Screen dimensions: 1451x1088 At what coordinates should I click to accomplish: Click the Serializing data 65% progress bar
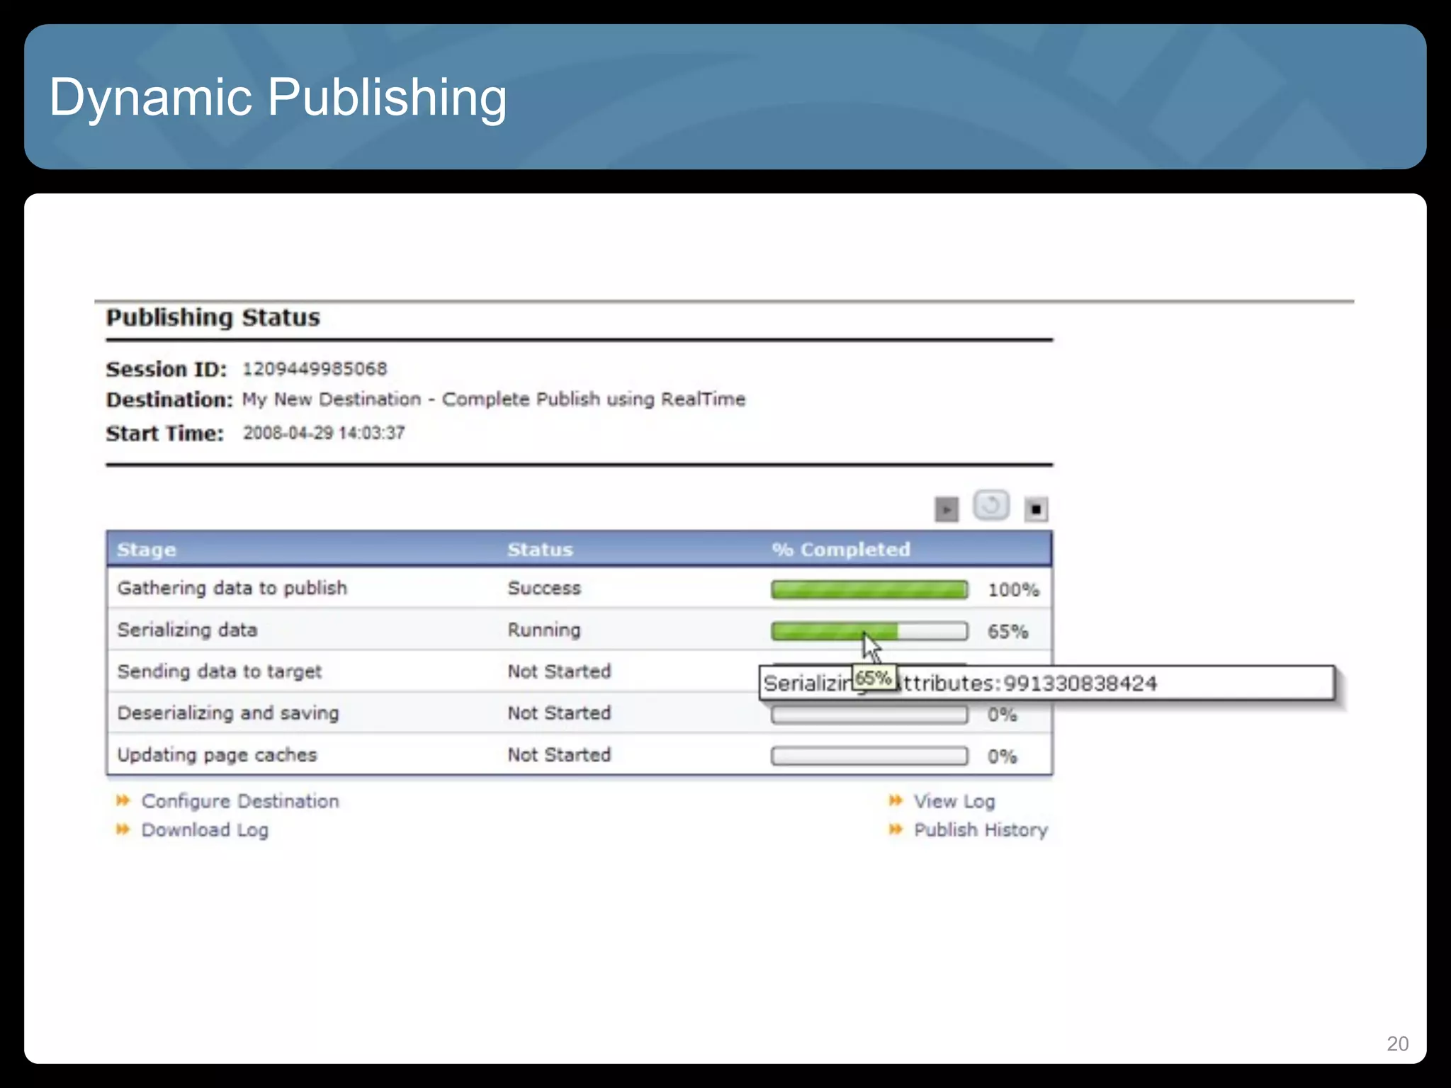869,631
